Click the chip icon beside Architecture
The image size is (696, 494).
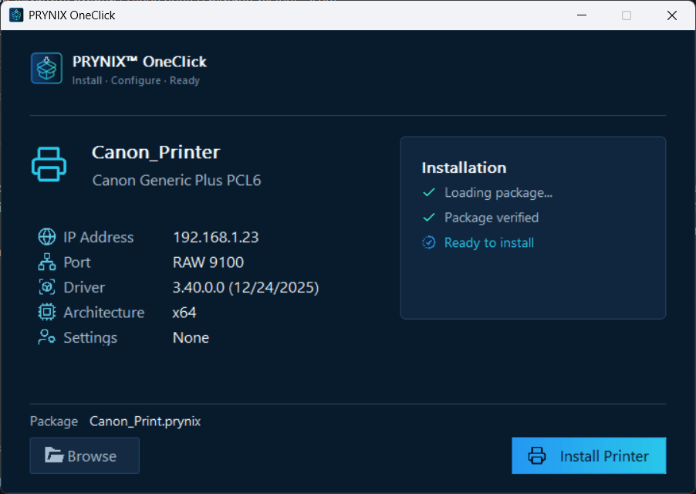click(46, 312)
